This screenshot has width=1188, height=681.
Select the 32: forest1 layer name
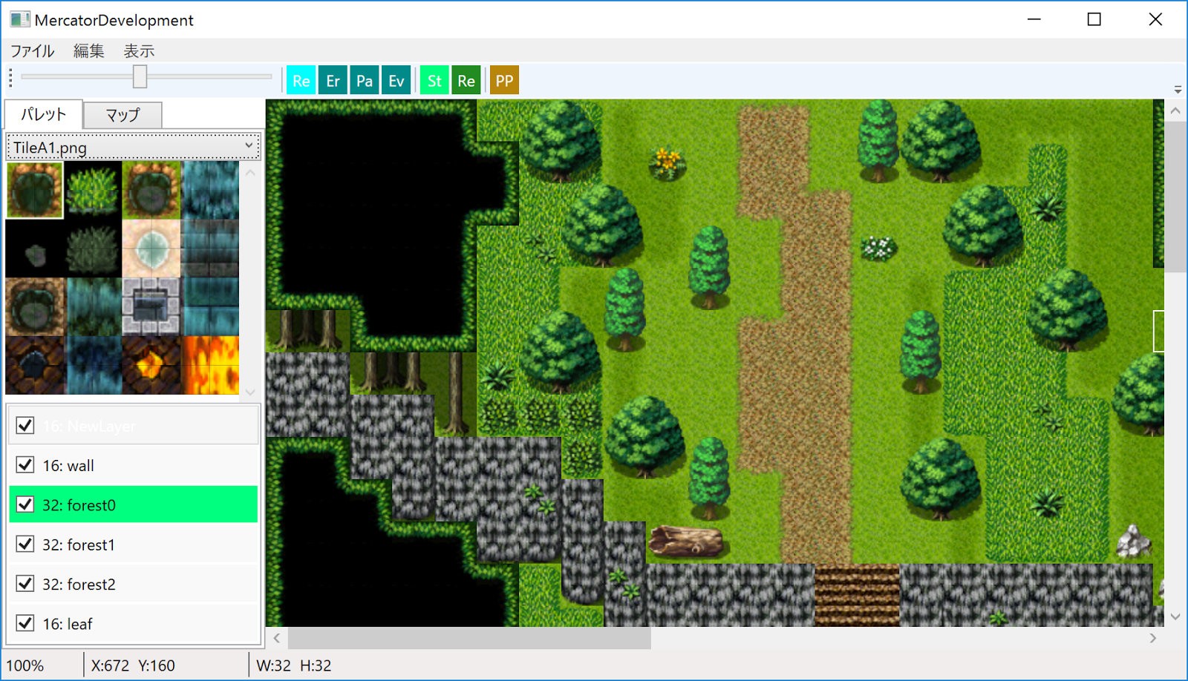79,545
